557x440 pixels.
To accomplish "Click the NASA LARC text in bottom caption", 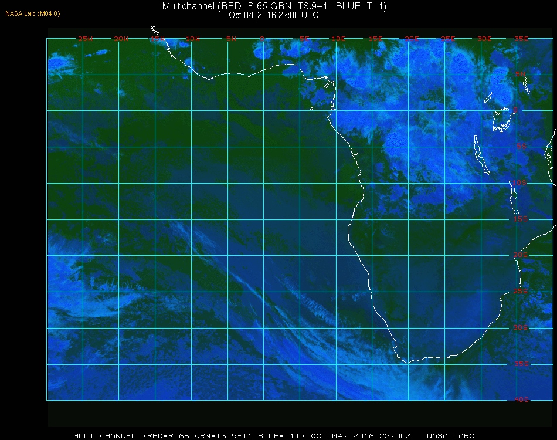I will pos(450,436).
